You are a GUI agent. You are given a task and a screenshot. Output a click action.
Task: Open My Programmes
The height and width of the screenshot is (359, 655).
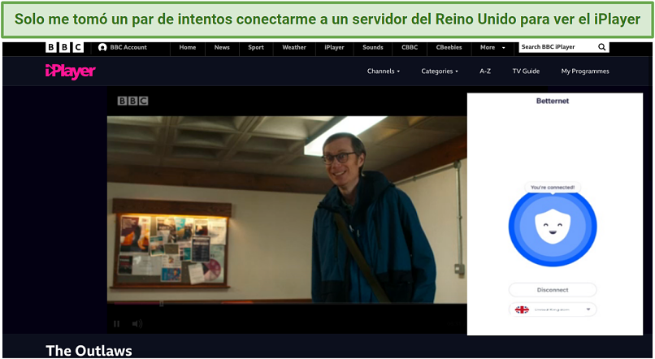585,71
